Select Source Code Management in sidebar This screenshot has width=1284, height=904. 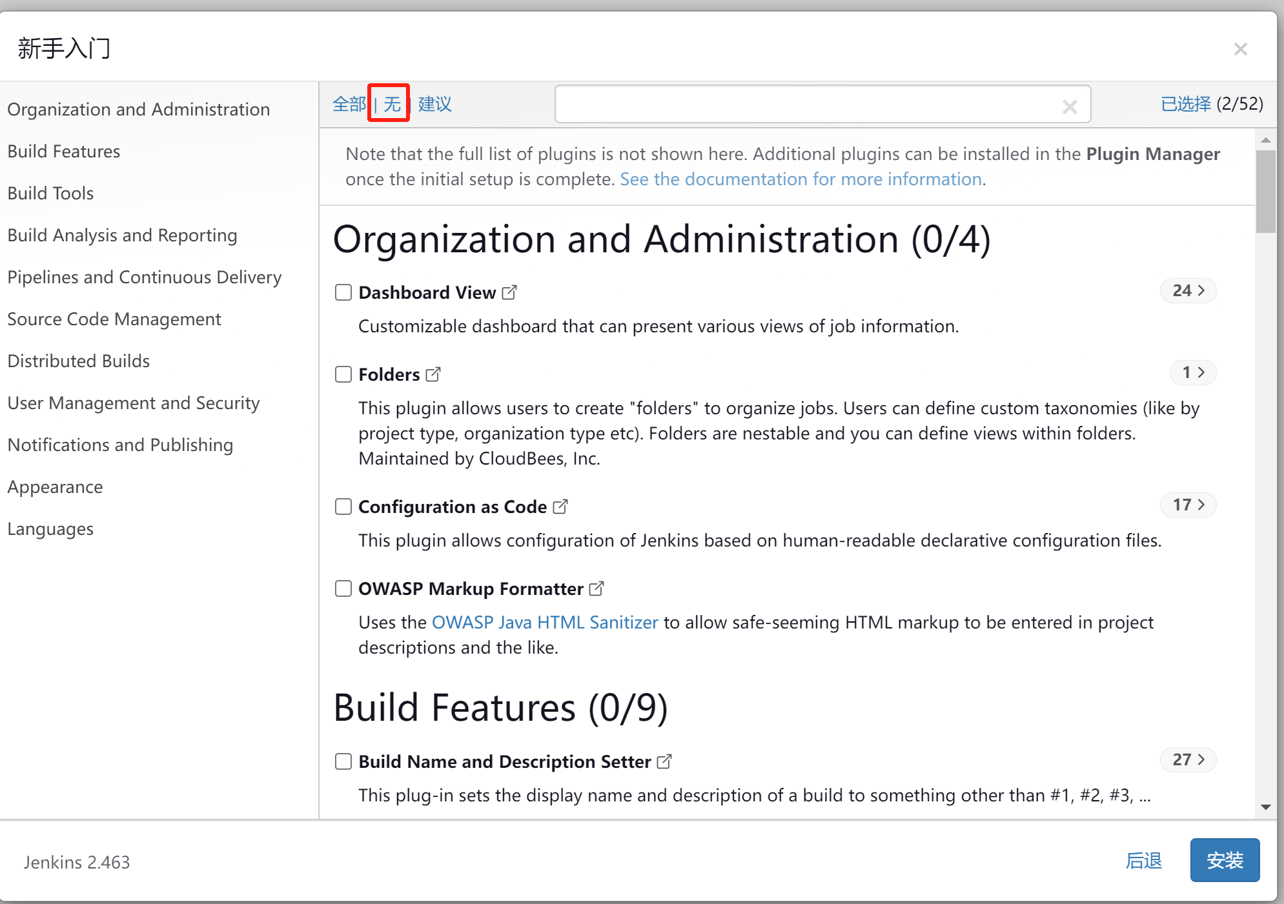pos(114,319)
